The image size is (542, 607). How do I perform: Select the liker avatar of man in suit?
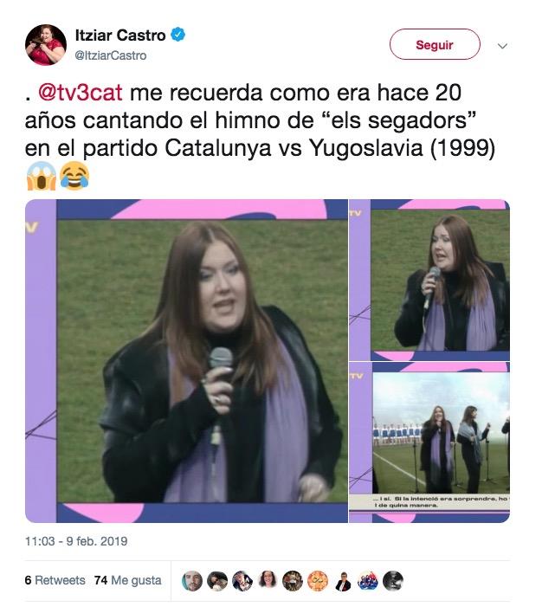point(343,581)
